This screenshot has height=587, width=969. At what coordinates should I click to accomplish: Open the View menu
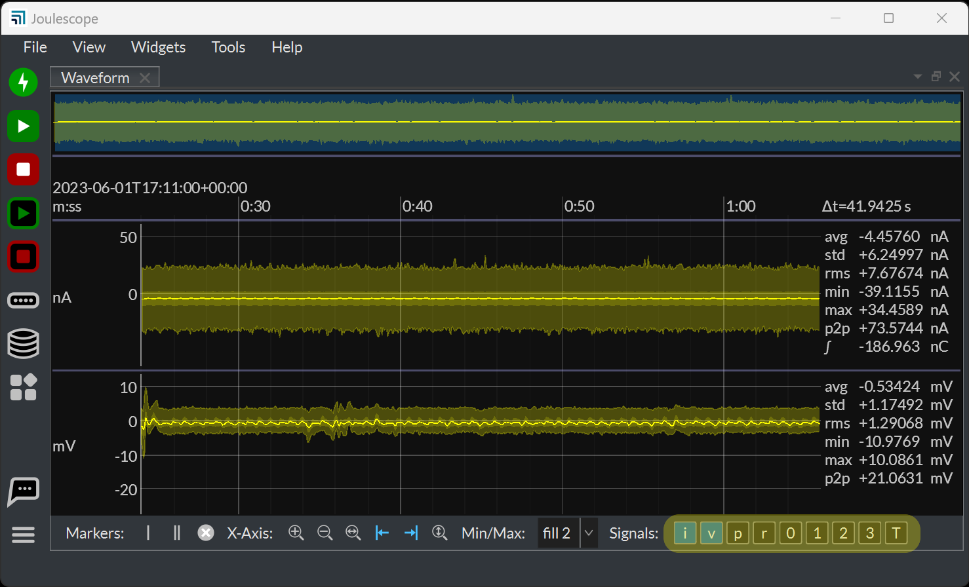(x=89, y=47)
